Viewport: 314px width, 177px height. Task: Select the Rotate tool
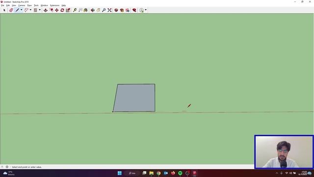pos(62,10)
